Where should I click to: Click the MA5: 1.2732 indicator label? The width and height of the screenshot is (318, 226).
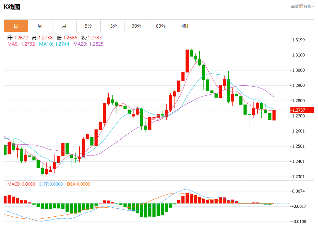(x=21, y=44)
